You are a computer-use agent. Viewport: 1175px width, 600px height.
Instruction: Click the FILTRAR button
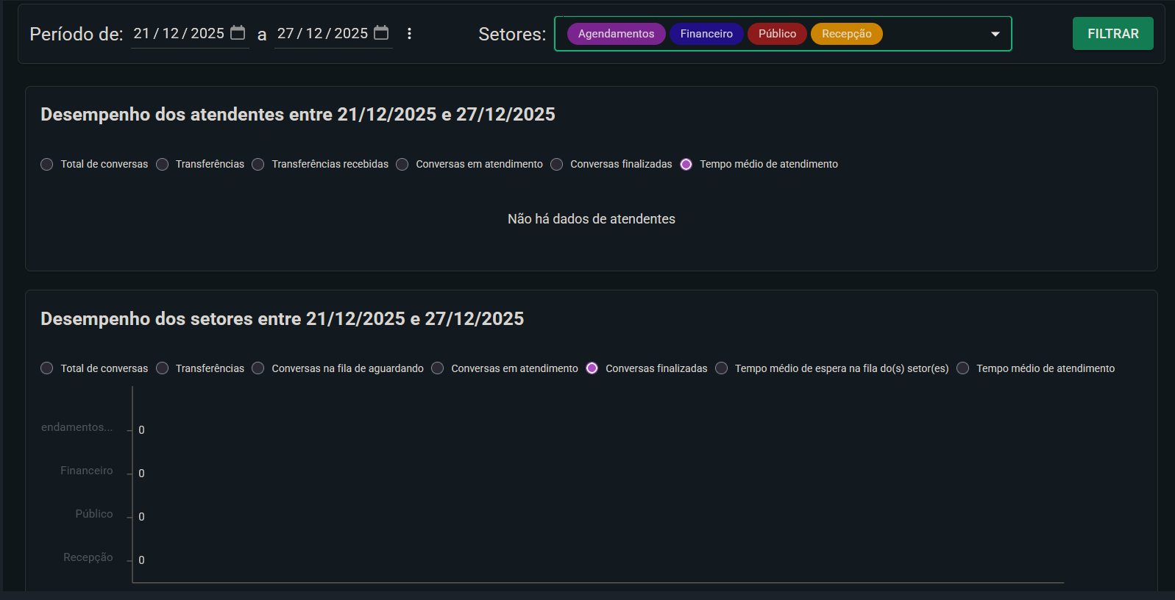coord(1112,34)
